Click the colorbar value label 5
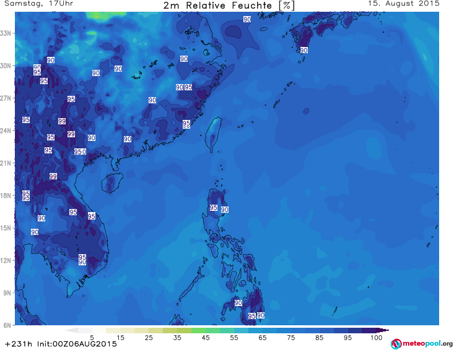This screenshot has height=350, width=454. click(92, 338)
